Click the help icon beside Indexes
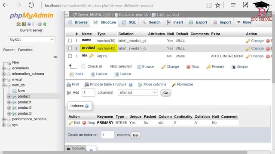Image resolution: width=275 pixels, height=154 pixels. [x=87, y=106]
